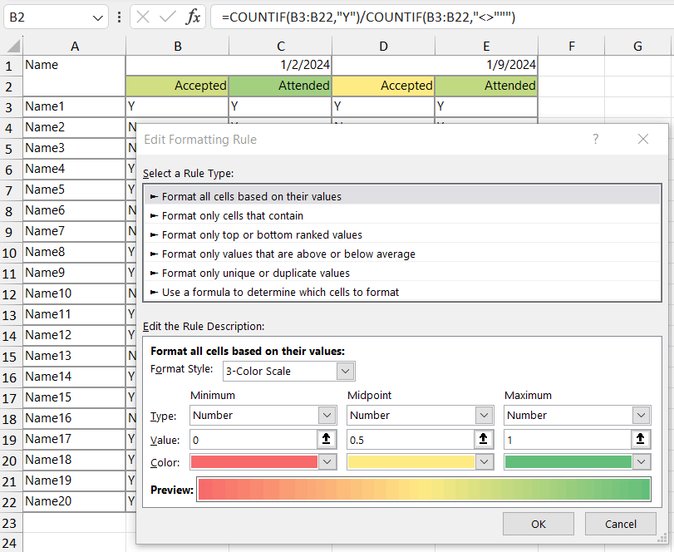Click the dialog resize grip corner
Image resolution: width=674 pixels, height=552 pixels.
(x=662, y=540)
